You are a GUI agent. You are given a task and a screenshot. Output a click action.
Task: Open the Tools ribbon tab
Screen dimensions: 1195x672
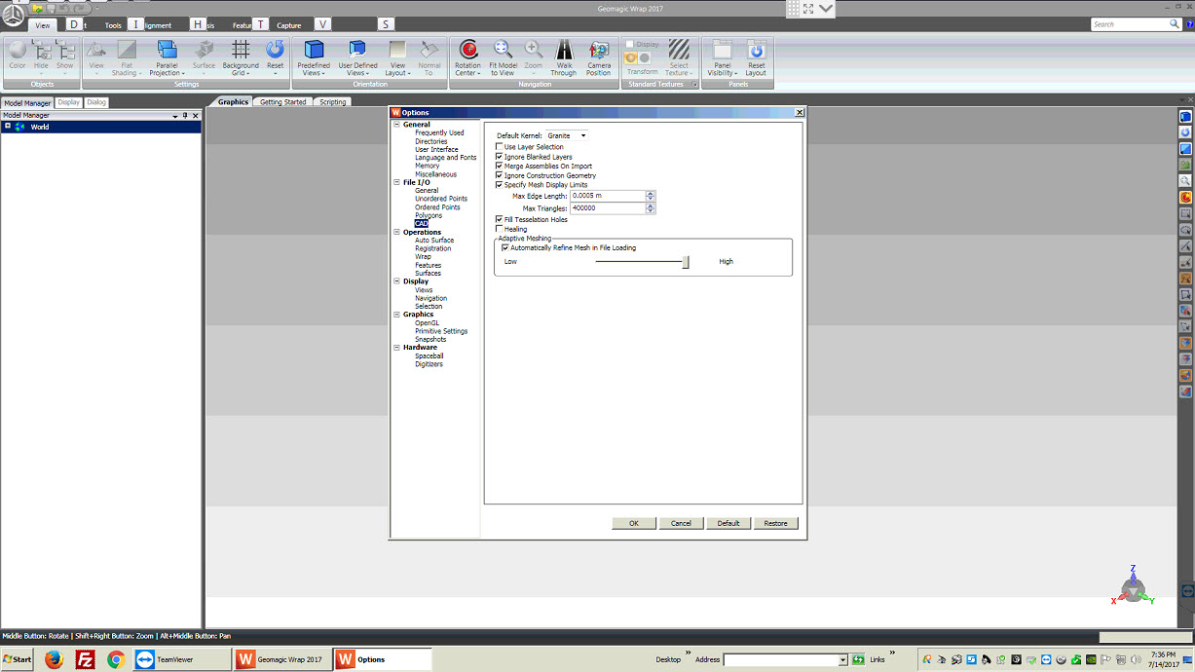coord(113,25)
